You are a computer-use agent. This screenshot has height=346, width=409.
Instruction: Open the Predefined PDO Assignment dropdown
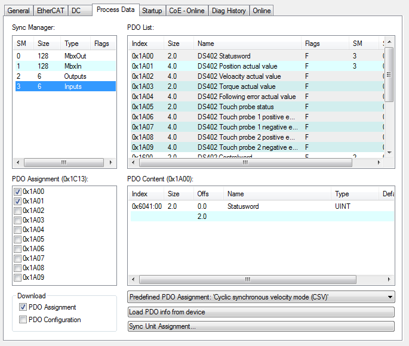coord(261,297)
